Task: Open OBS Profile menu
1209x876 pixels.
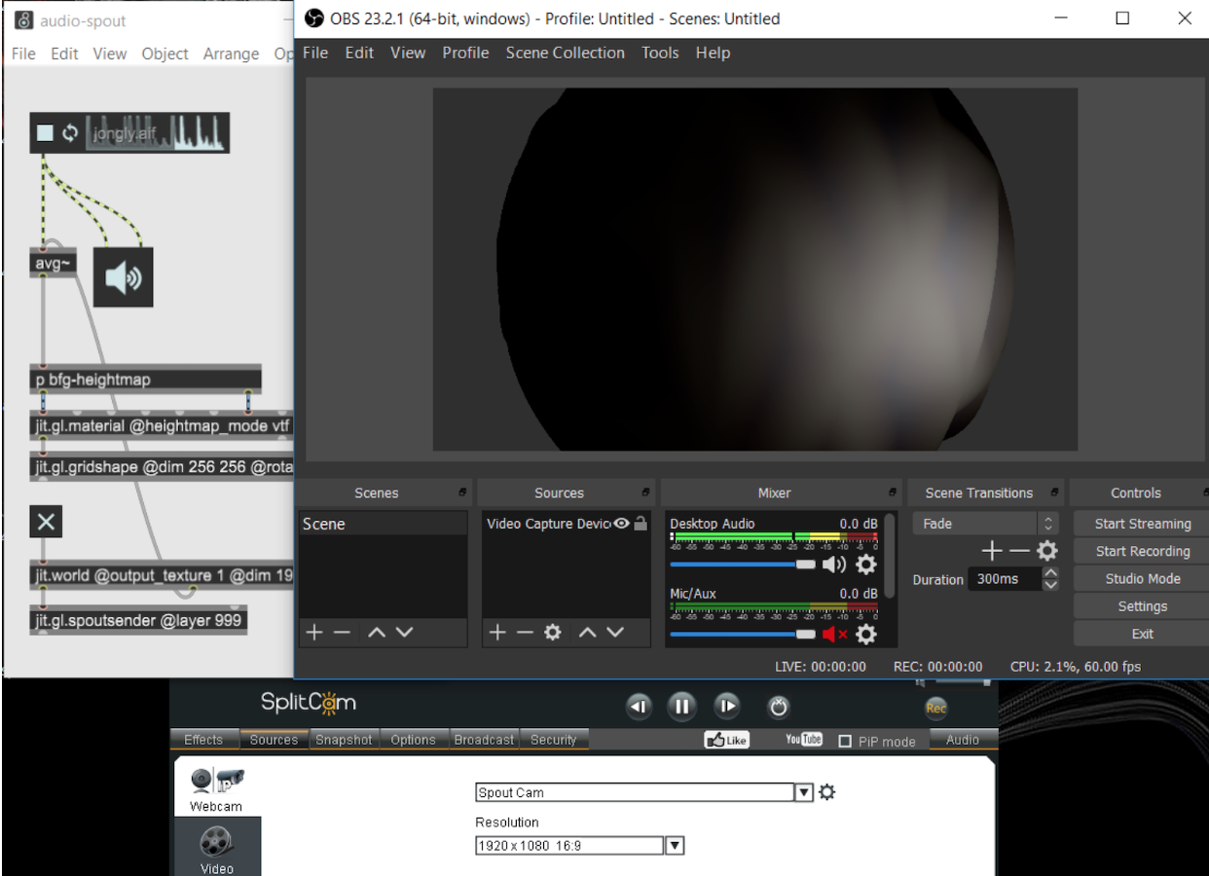Action: pyautogui.click(x=465, y=53)
